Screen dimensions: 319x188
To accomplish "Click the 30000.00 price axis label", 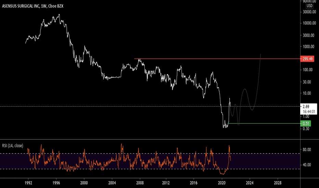I will [x=309, y=12].
